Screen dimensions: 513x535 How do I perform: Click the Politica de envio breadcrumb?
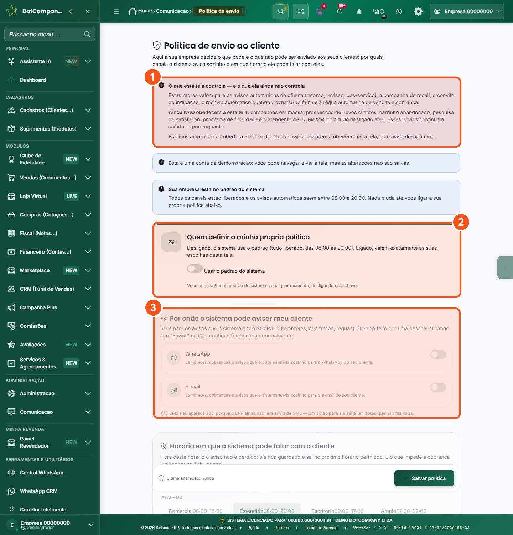coord(219,11)
